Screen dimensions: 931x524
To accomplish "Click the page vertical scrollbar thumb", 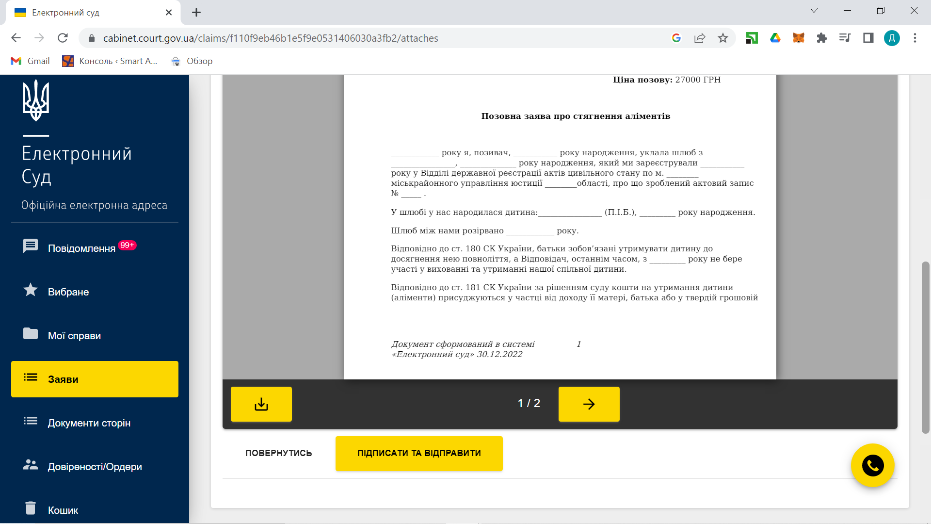I will point(925,347).
